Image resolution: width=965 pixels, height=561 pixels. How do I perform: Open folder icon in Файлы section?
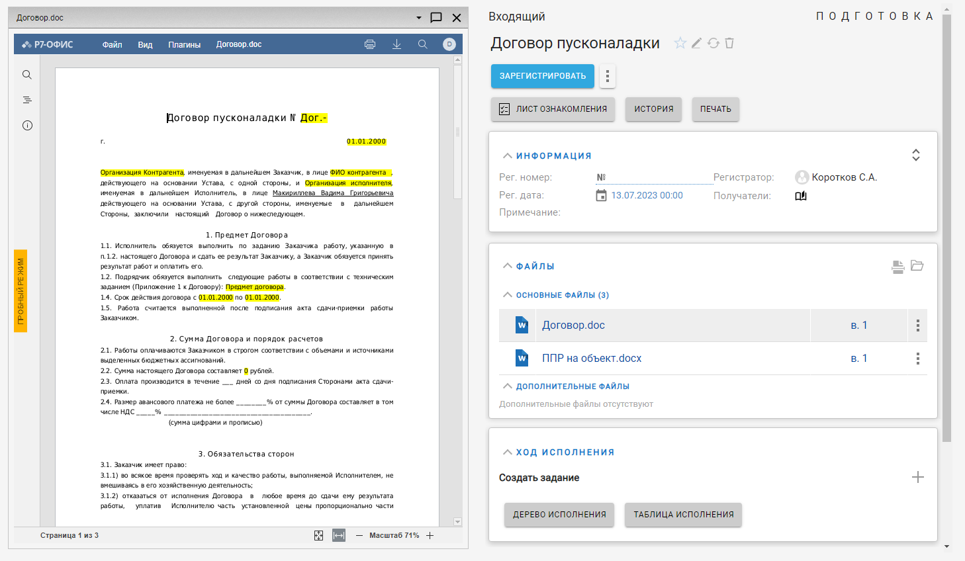click(917, 265)
